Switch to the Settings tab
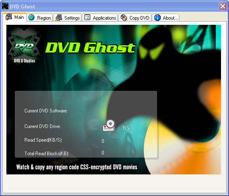229x196 pixels. [x=67, y=18]
